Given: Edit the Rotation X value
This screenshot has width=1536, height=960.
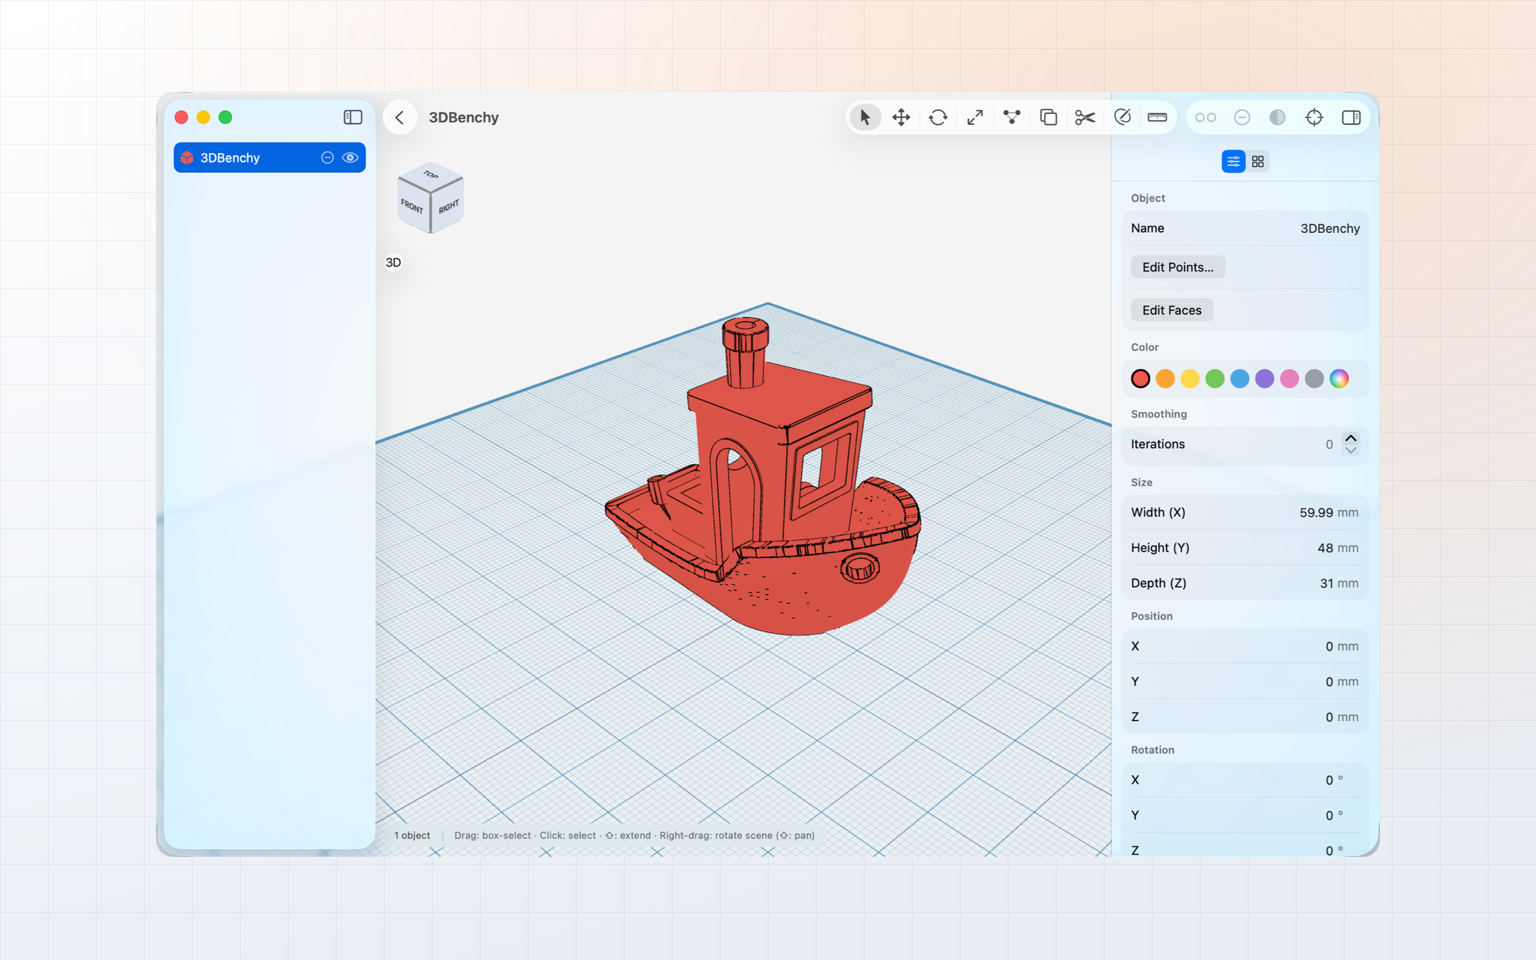Looking at the screenshot, I should pyautogui.click(x=1329, y=781).
